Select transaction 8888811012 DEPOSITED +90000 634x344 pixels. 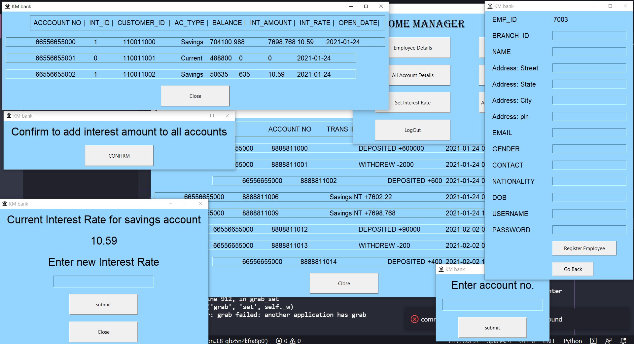pos(347,229)
